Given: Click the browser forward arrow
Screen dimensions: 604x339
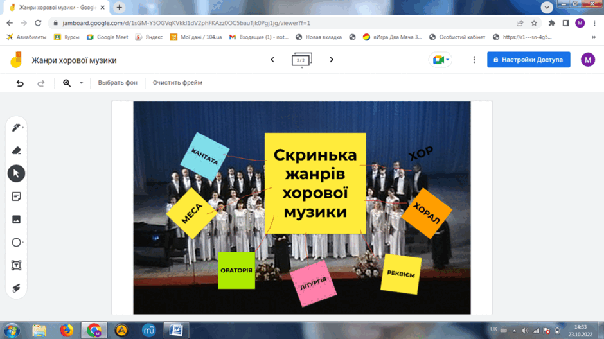Looking at the screenshot, I should click(24, 23).
